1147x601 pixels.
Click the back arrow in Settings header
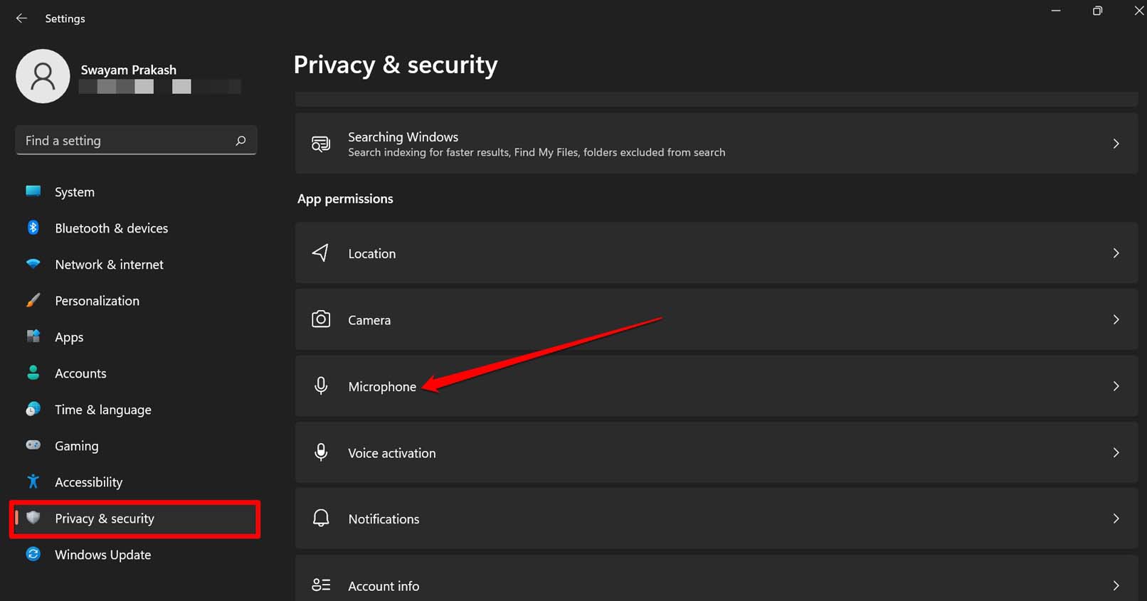coord(21,18)
